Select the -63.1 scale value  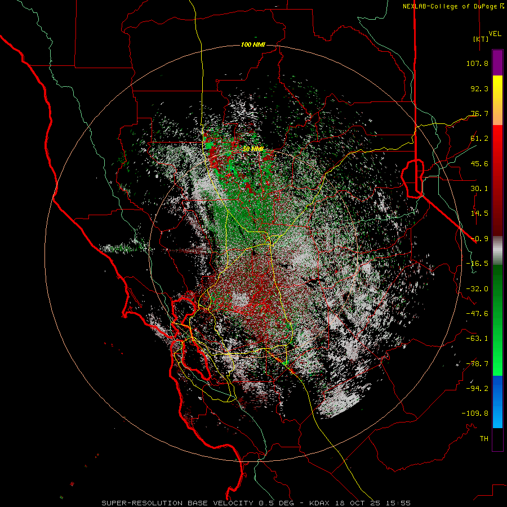click(x=477, y=339)
